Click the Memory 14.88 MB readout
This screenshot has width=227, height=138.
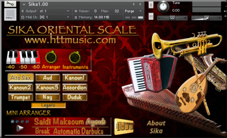tap(102, 17)
